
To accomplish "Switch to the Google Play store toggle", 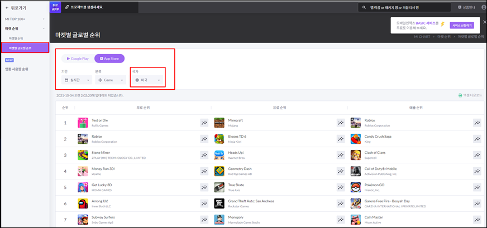I will click(78, 59).
